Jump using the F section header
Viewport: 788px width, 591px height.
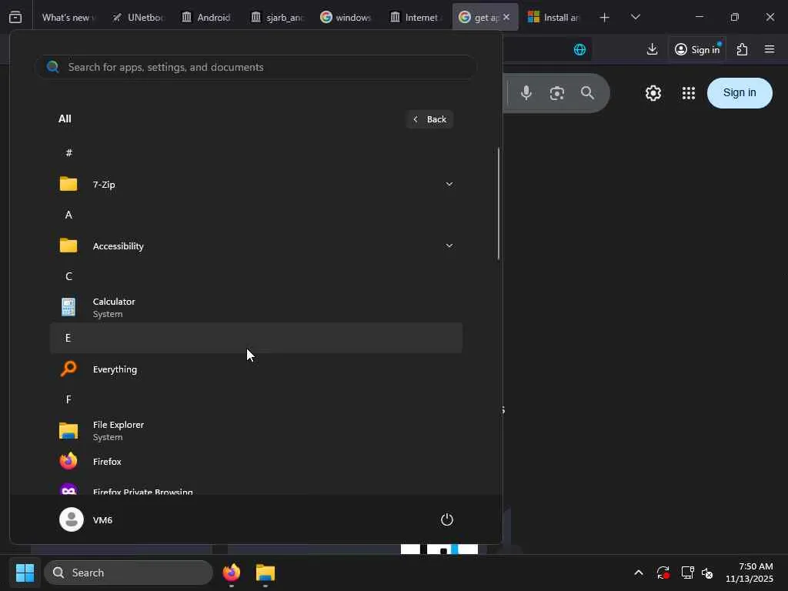pos(256,399)
